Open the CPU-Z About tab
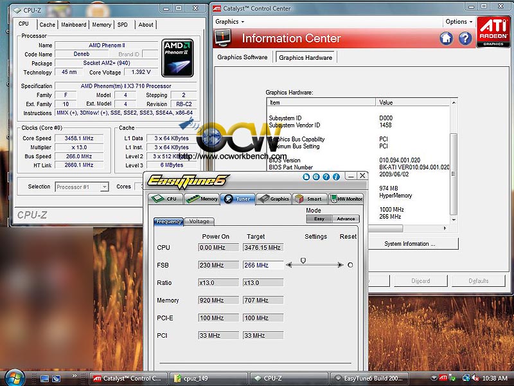Viewport: 514px width, 386px height. (x=146, y=24)
